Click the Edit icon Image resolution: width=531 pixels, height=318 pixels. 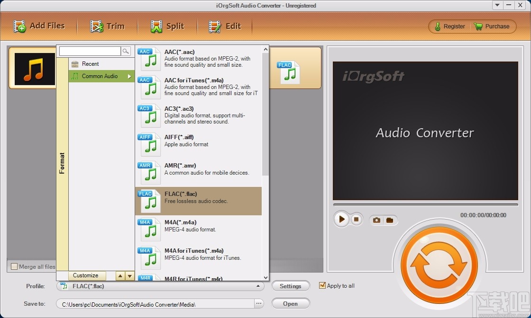coord(215,26)
